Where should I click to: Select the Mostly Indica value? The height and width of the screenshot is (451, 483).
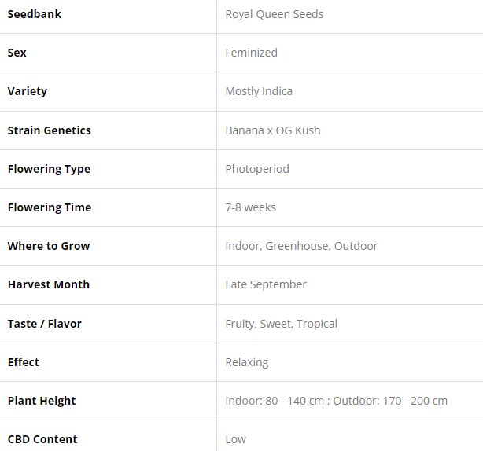click(259, 91)
